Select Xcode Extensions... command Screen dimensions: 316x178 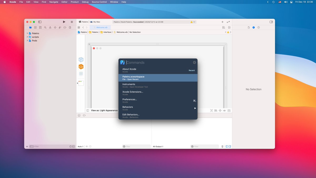[158, 93]
